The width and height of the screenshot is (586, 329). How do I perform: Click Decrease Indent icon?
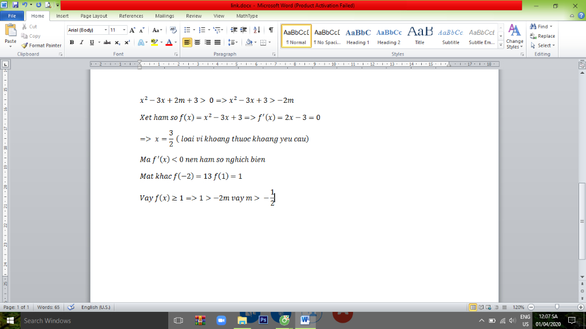[x=234, y=30]
